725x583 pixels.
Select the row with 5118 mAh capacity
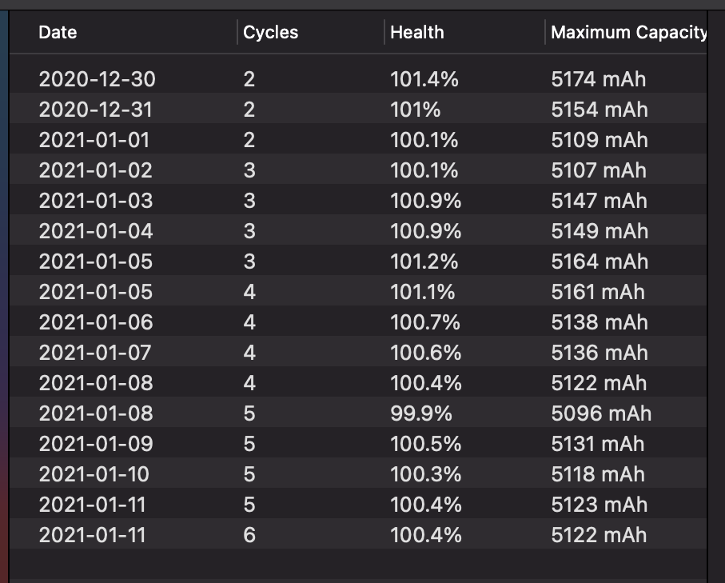click(598, 474)
